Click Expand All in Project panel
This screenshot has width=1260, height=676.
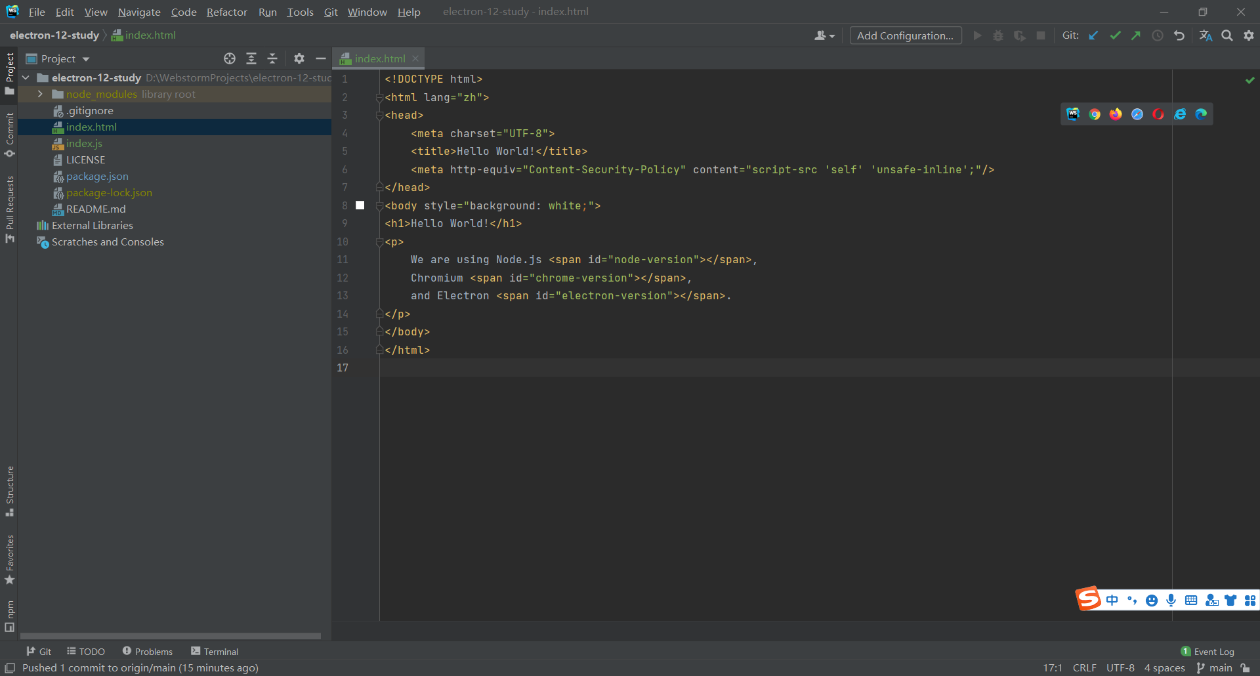click(x=251, y=58)
